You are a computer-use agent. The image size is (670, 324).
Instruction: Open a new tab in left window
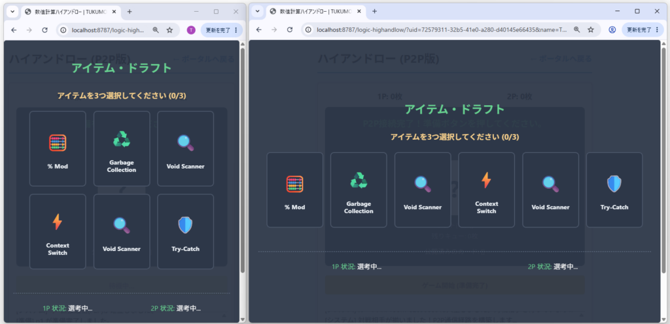tap(130, 12)
